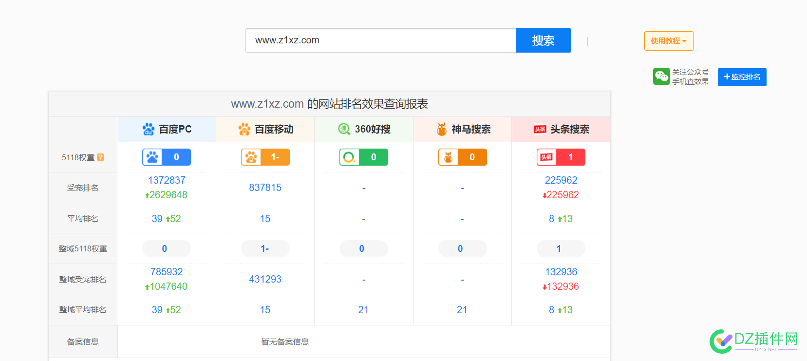Viewport: 807px width, 361px height.
Task: Click the 整域平均排名 row label
Action: 83,310
